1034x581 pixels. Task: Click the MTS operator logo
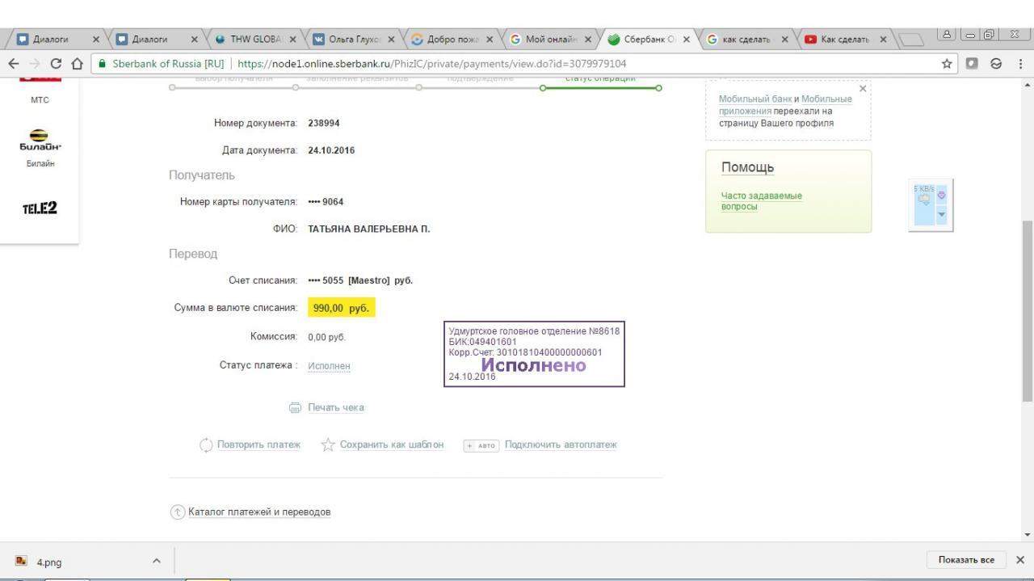pos(40,78)
